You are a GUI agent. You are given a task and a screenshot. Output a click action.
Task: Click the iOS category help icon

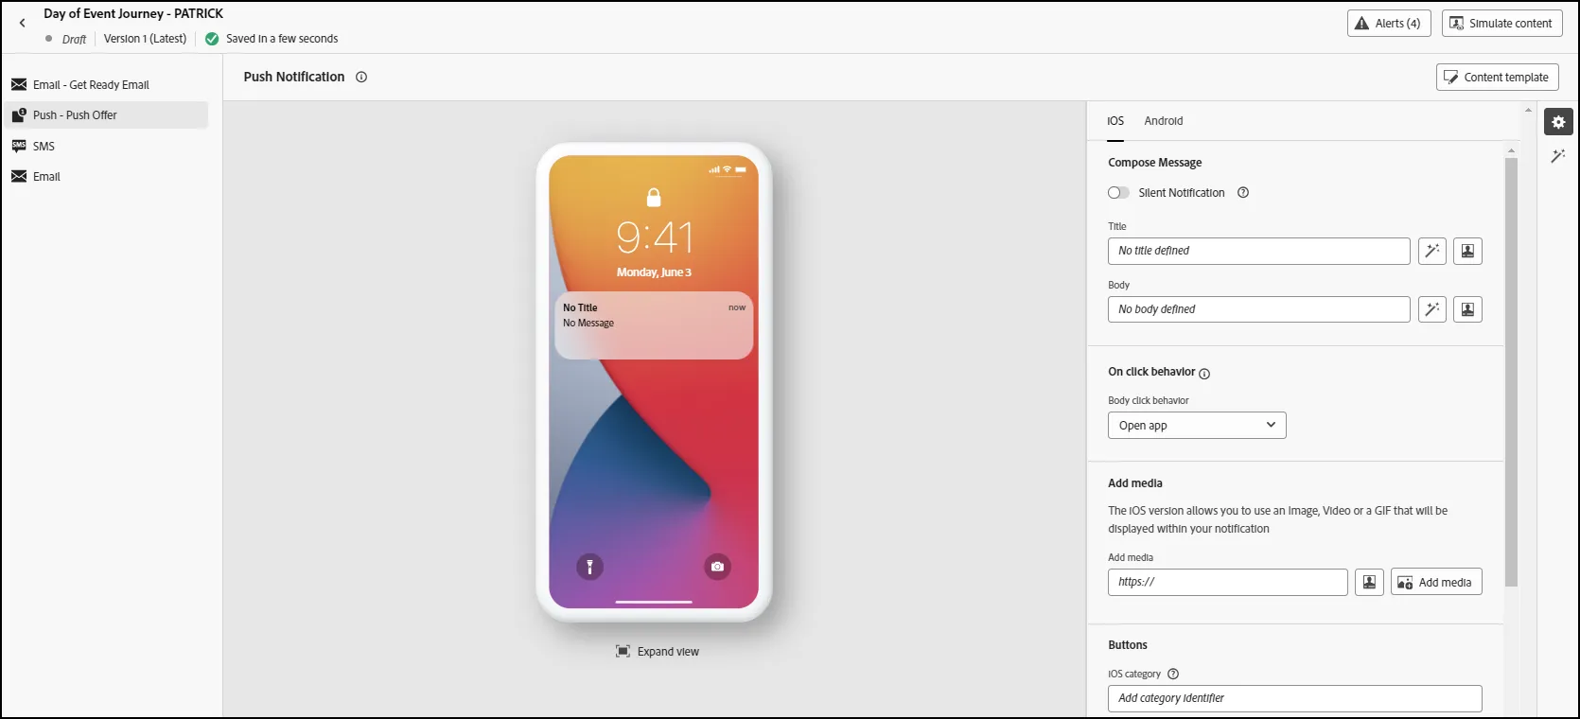tap(1173, 675)
